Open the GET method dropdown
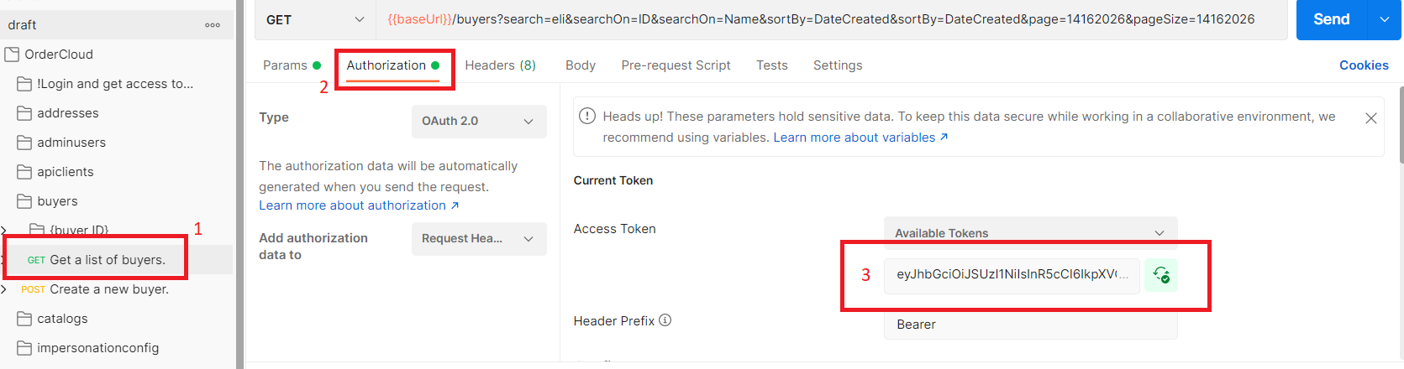Image resolution: width=1404 pixels, height=369 pixels. click(314, 19)
